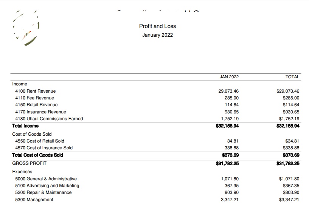Select 5100 Advertising and Marketing
Image resolution: width=309 pixels, height=203 pixels.
tap(47, 186)
